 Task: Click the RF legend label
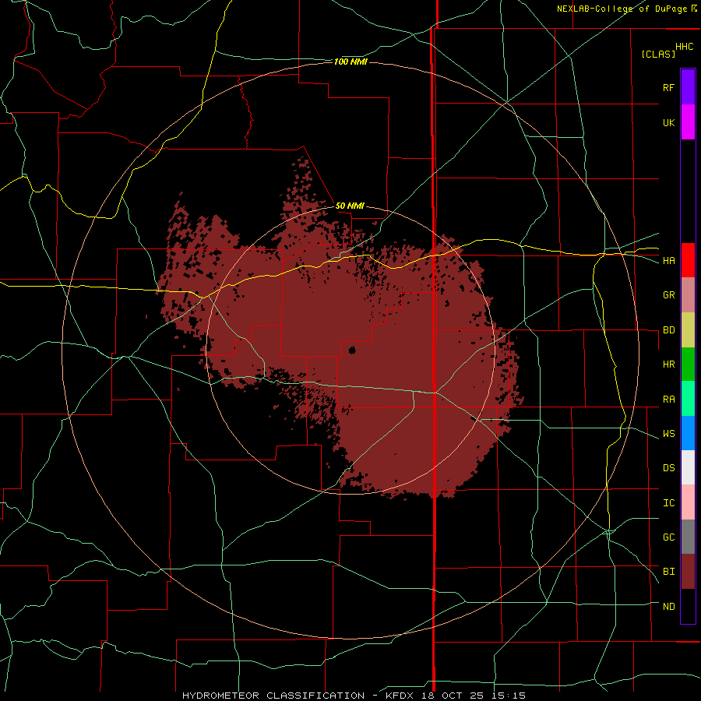668,87
